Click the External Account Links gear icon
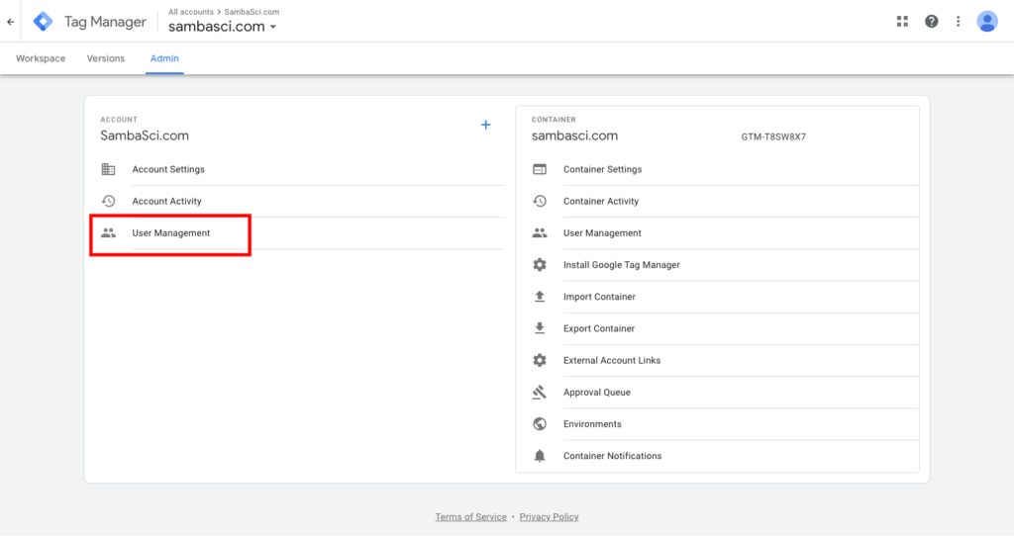This screenshot has width=1014, height=536. coord(540,360)
